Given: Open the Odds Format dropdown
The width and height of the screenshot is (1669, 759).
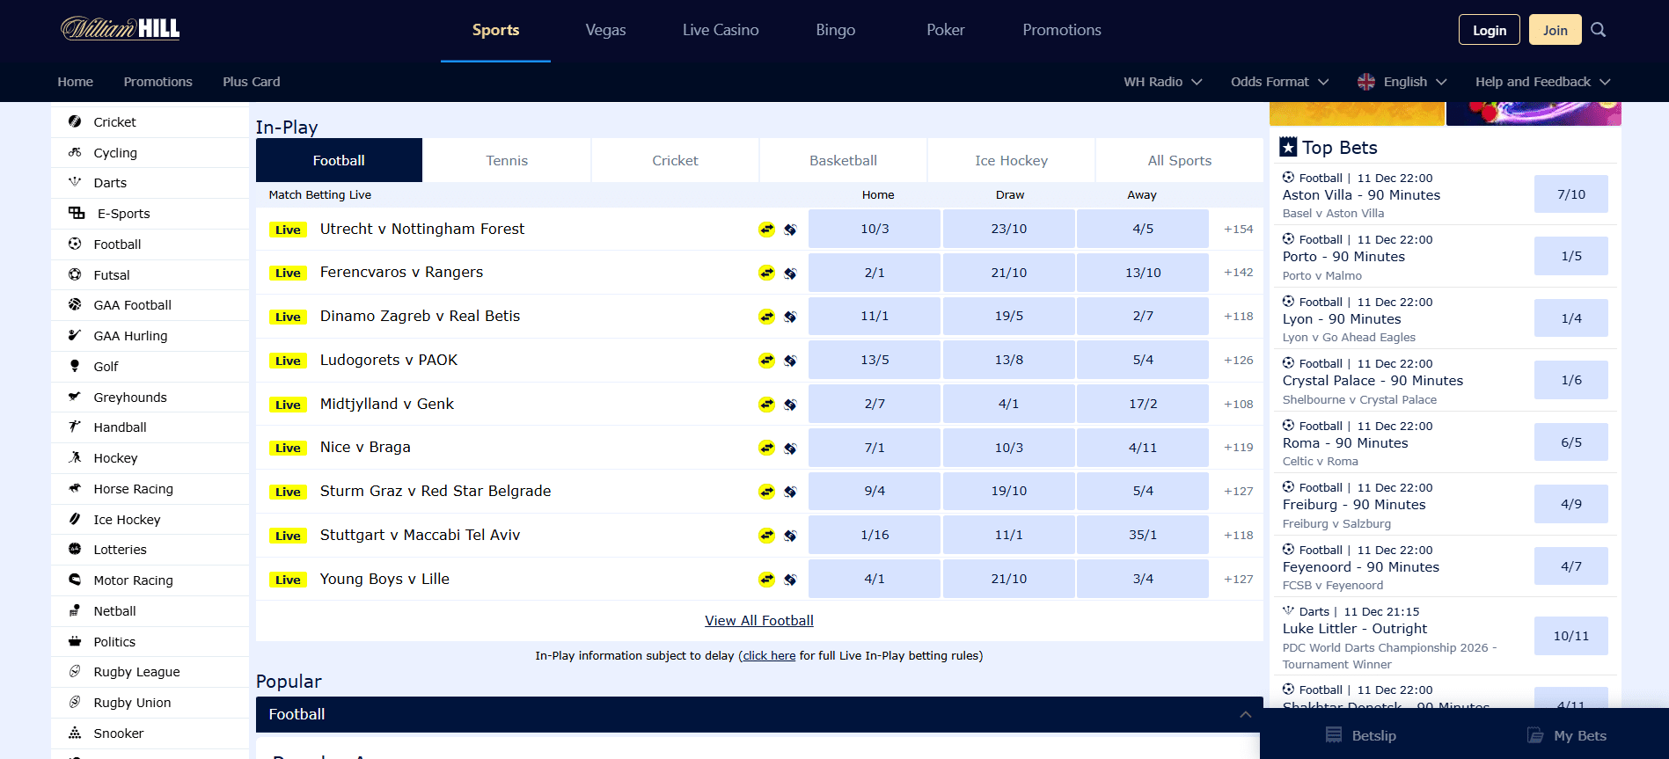Looking at the screenshot, I should pyautogui.click(x=1279, y=82).
